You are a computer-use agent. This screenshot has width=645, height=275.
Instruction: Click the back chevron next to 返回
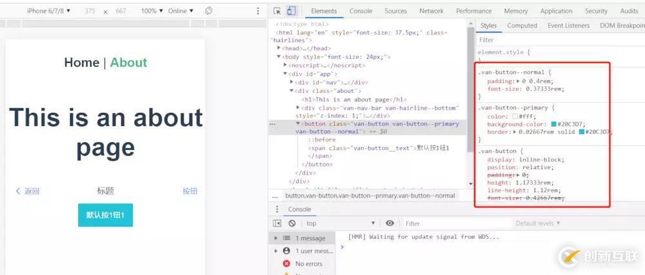pyautogui.click(x=18, y=191)
